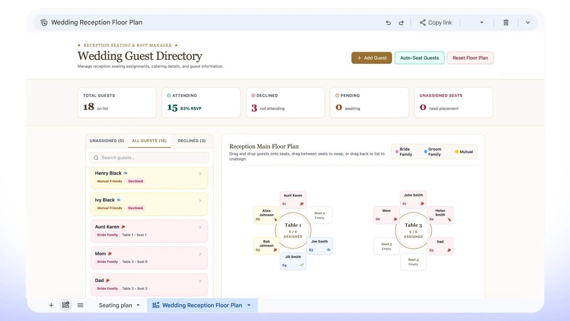Viewport: 570px width, 321px height.
Task: Click the plus add-sheet icon
Action: (51, 305)
